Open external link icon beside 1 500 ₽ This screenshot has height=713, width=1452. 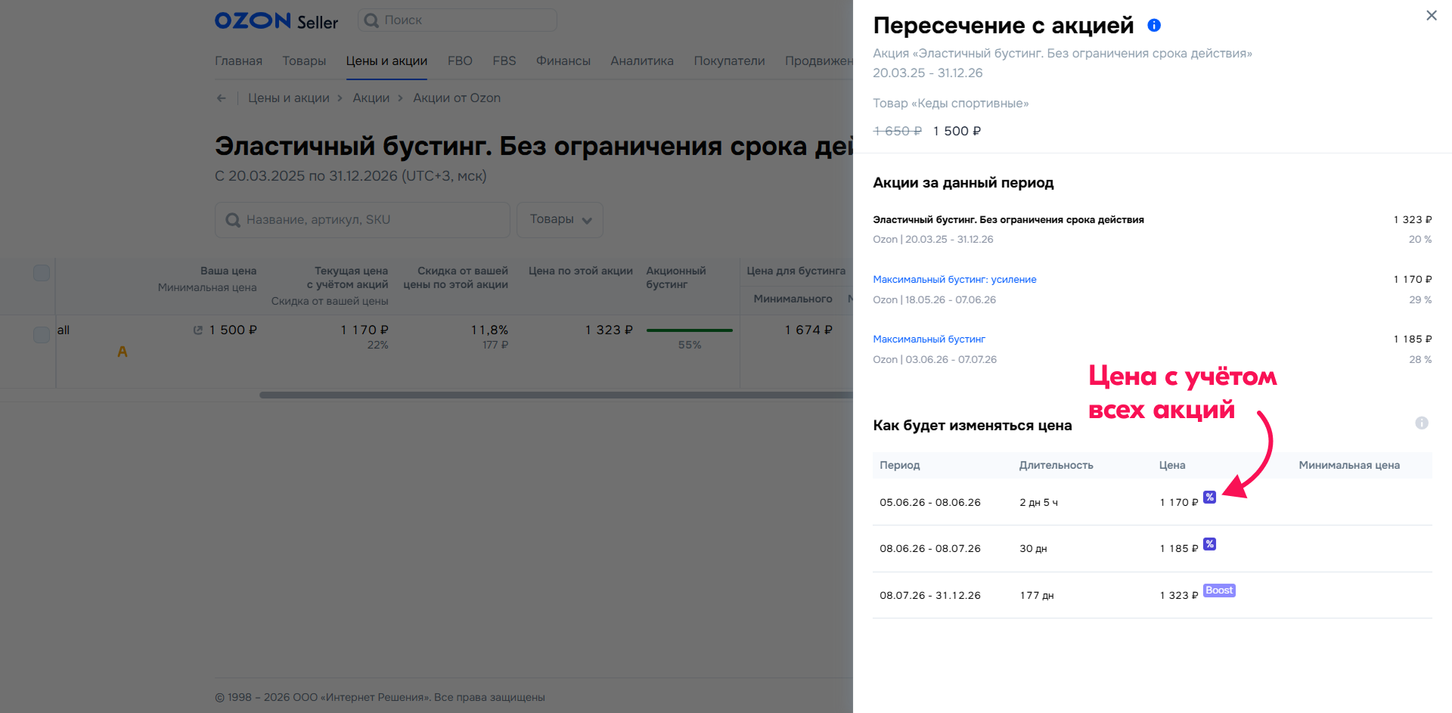197,330
